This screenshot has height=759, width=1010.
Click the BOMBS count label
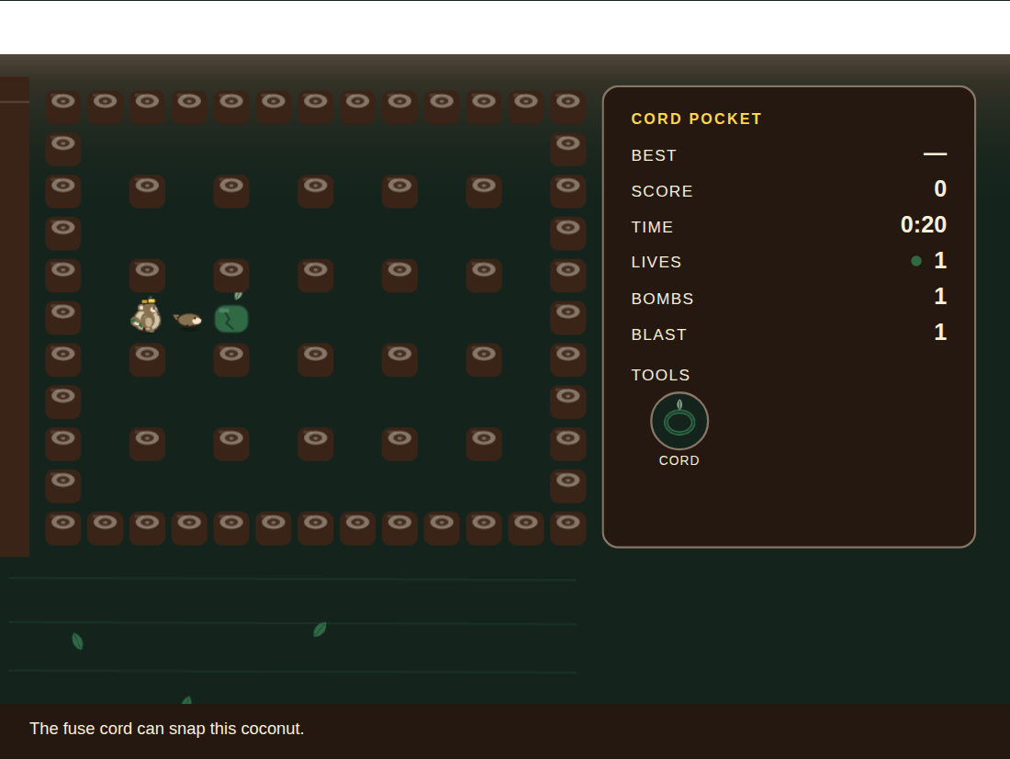pyautogui.click(x=662, y=299)
